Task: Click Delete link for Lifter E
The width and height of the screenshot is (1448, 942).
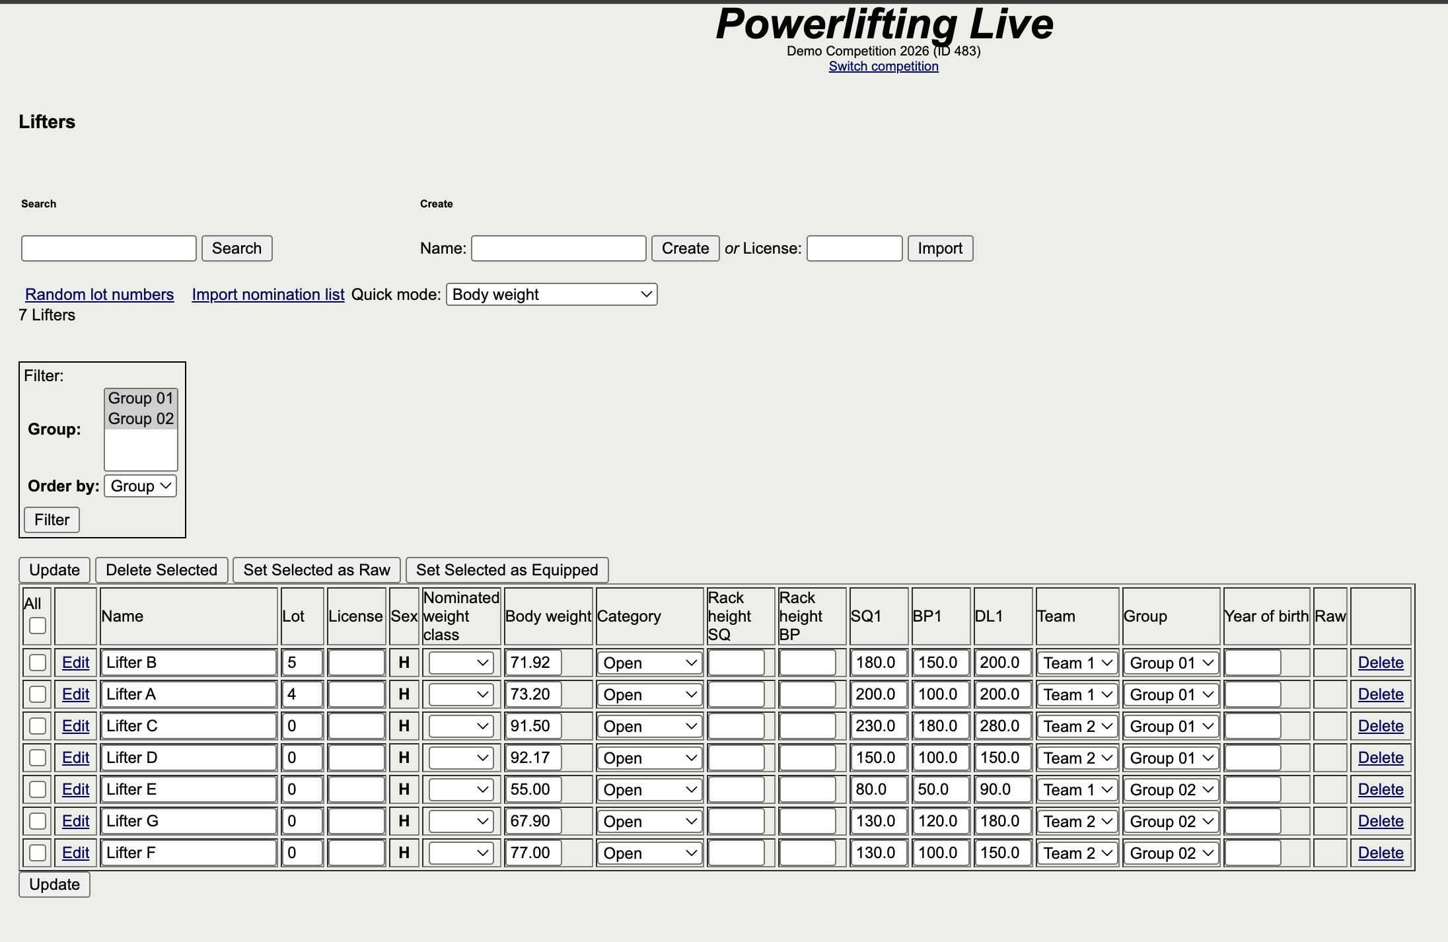Action: tap(1381, 789)
